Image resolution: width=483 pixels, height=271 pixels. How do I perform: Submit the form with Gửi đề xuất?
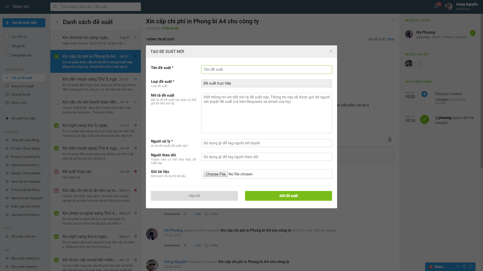[289, 196]
